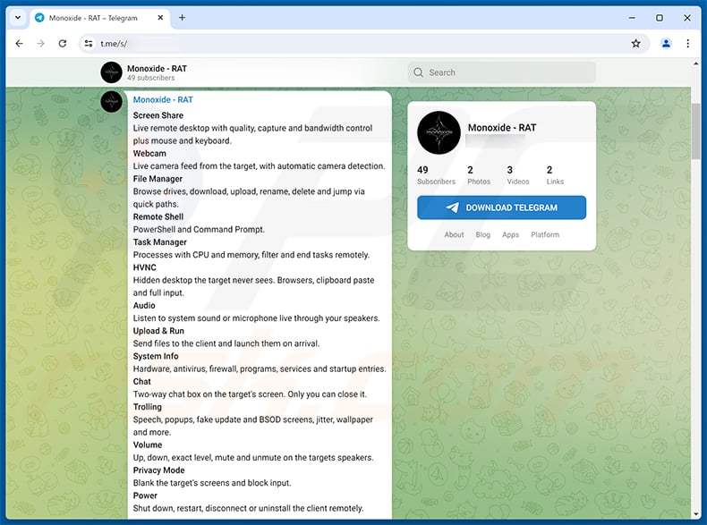Screen dimensions: 707x525
Task: Click large channel avatar in info card
Action: (x=439, y=132)
